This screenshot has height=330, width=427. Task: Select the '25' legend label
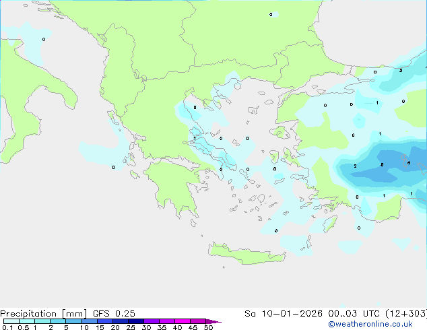[131, 327]
